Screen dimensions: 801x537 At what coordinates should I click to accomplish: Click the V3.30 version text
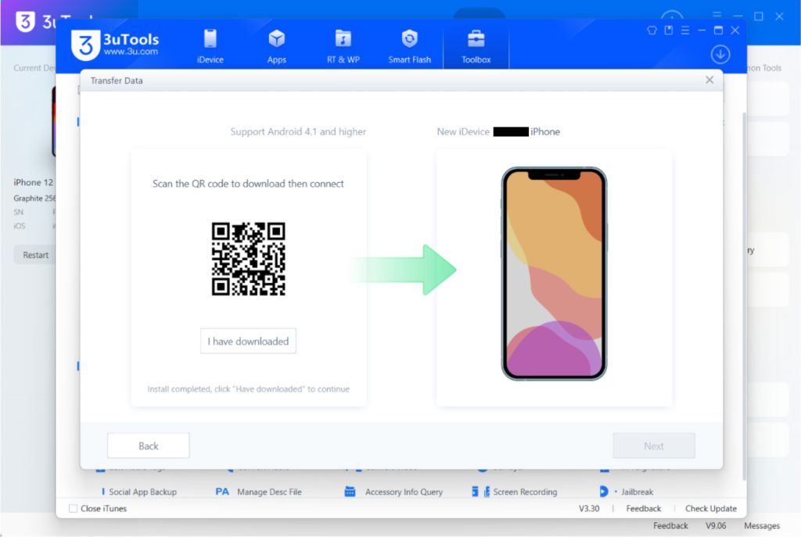click(589, 508)
